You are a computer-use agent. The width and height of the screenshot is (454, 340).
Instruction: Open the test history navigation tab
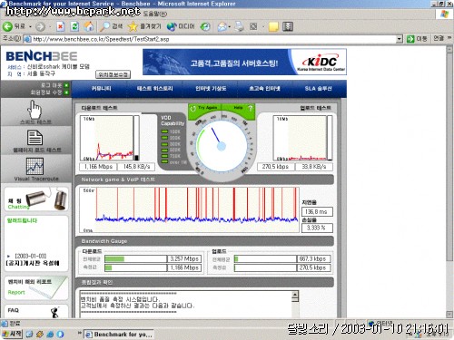click(154, 88)
